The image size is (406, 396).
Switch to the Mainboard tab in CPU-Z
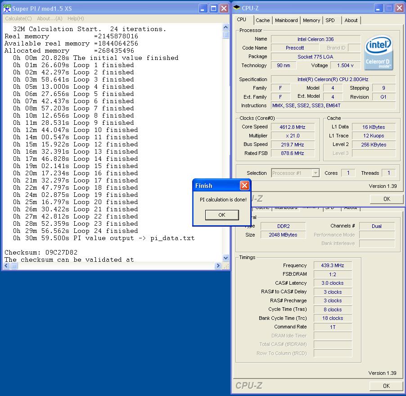tap(286, 20)
